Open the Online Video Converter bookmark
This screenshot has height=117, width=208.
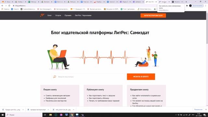click(145, 9)
